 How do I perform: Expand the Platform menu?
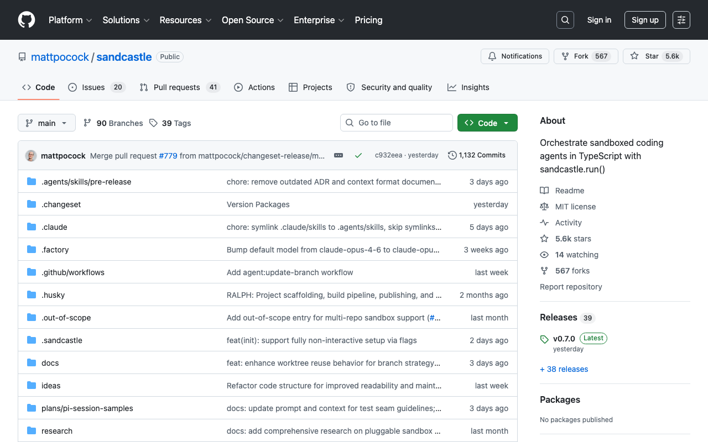pyautogui.click(x=70, y=20)
